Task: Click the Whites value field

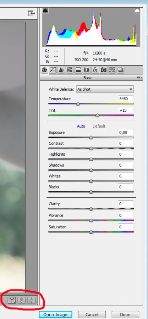Action: pos(126,176)
